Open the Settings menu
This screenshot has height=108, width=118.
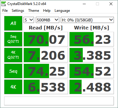click(x=18, y=11)
